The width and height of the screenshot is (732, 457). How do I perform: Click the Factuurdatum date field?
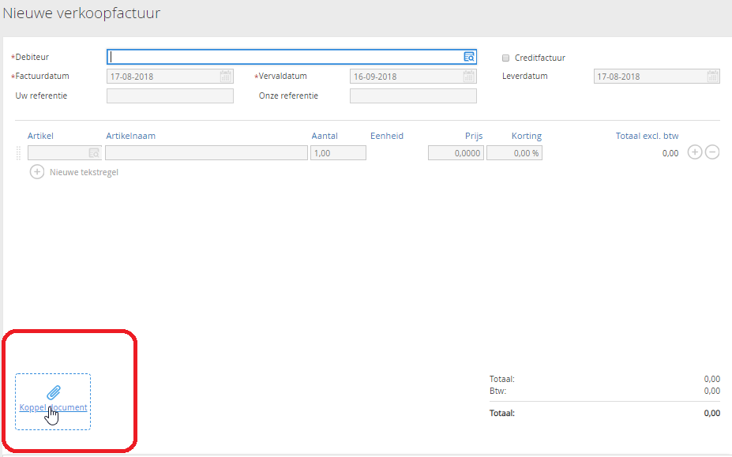pyautogui.click(x=170, y=76)
